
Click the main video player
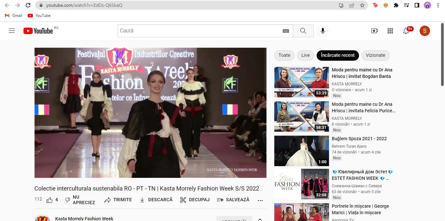pyautogui.click(x=151, y=113)
